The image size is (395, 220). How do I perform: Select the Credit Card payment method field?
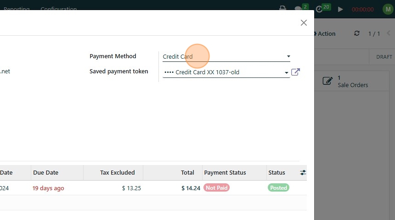(x=226, y=56)
